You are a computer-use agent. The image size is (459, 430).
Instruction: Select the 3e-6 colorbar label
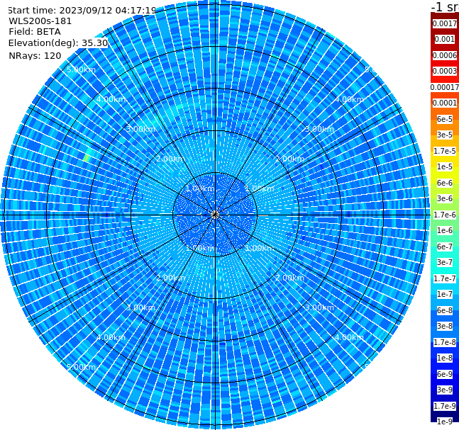pos(445,198)
